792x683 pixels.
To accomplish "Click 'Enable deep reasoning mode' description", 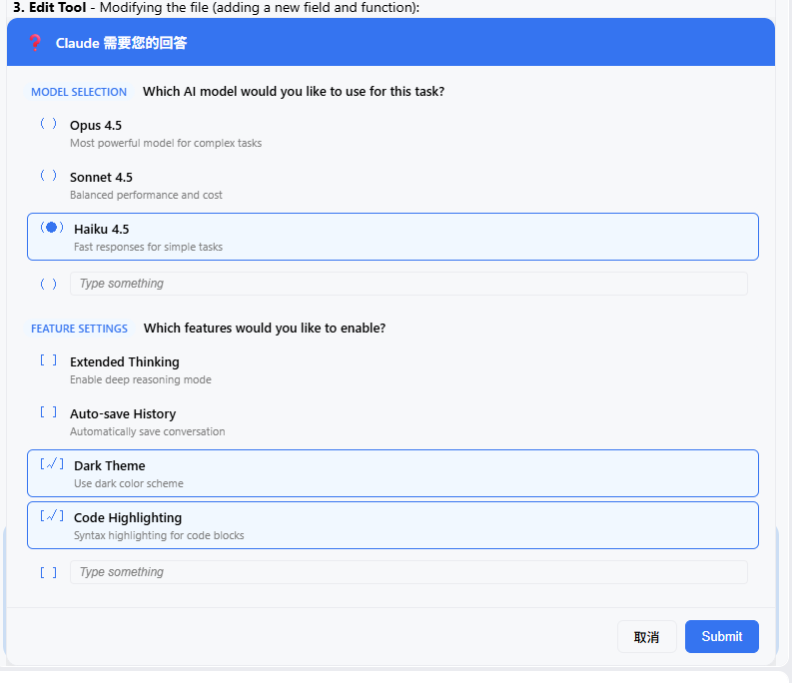I will coord(141,379).
